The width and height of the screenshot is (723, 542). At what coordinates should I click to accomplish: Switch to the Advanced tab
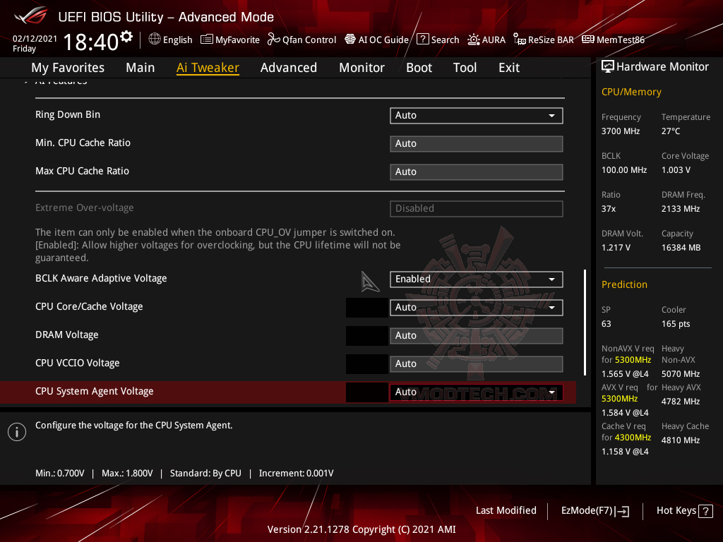click(289, 67)
